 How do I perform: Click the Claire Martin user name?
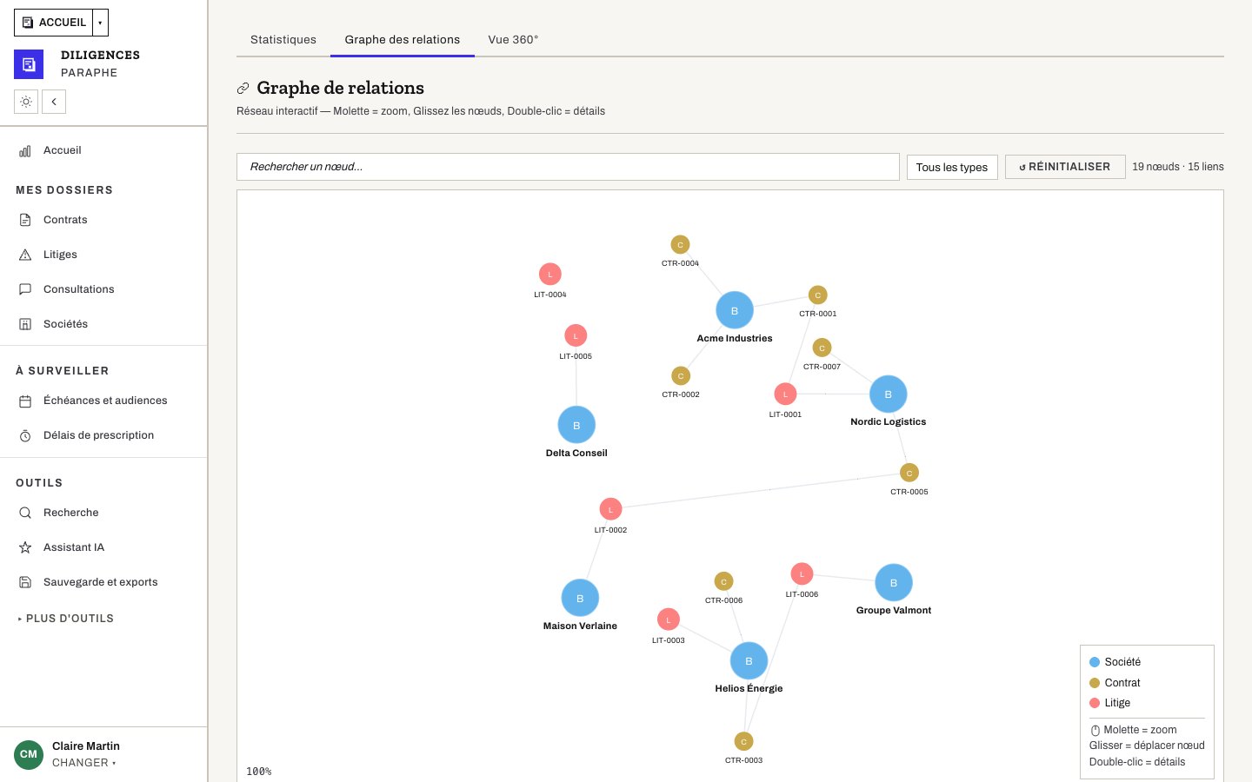click(x=86, y=746)
